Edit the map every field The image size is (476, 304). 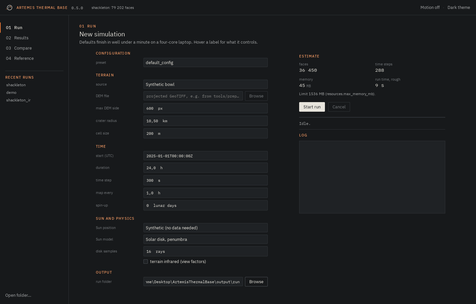[206, 193]
